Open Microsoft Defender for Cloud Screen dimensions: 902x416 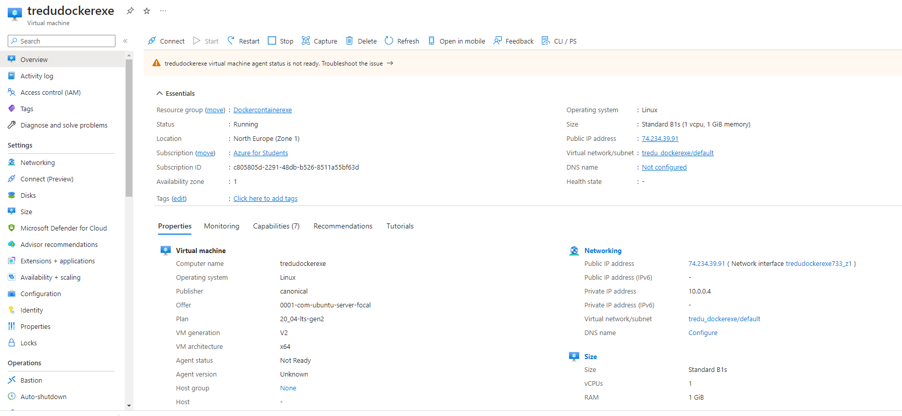62,228
